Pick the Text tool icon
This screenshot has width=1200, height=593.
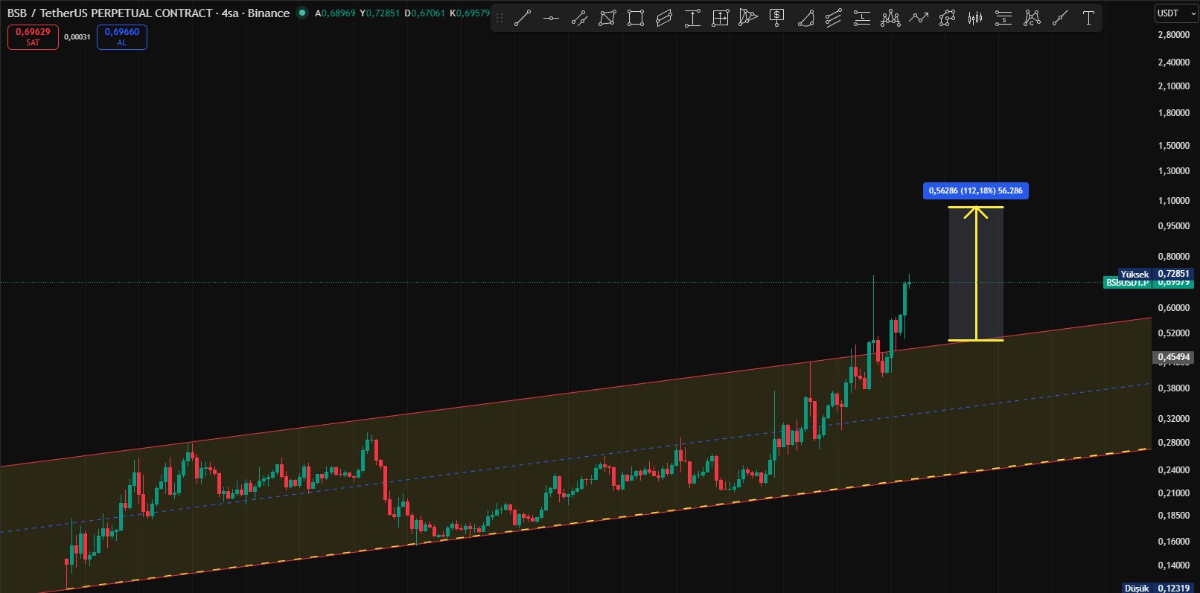[1088, 18]
